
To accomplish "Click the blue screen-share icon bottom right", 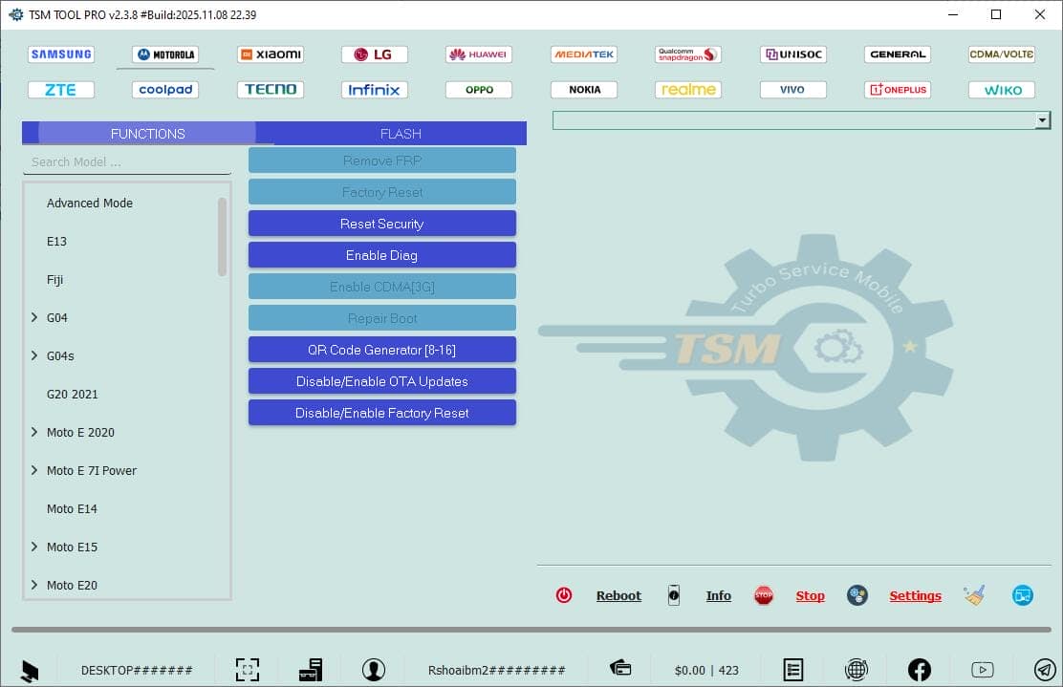I will [1022, 594].
